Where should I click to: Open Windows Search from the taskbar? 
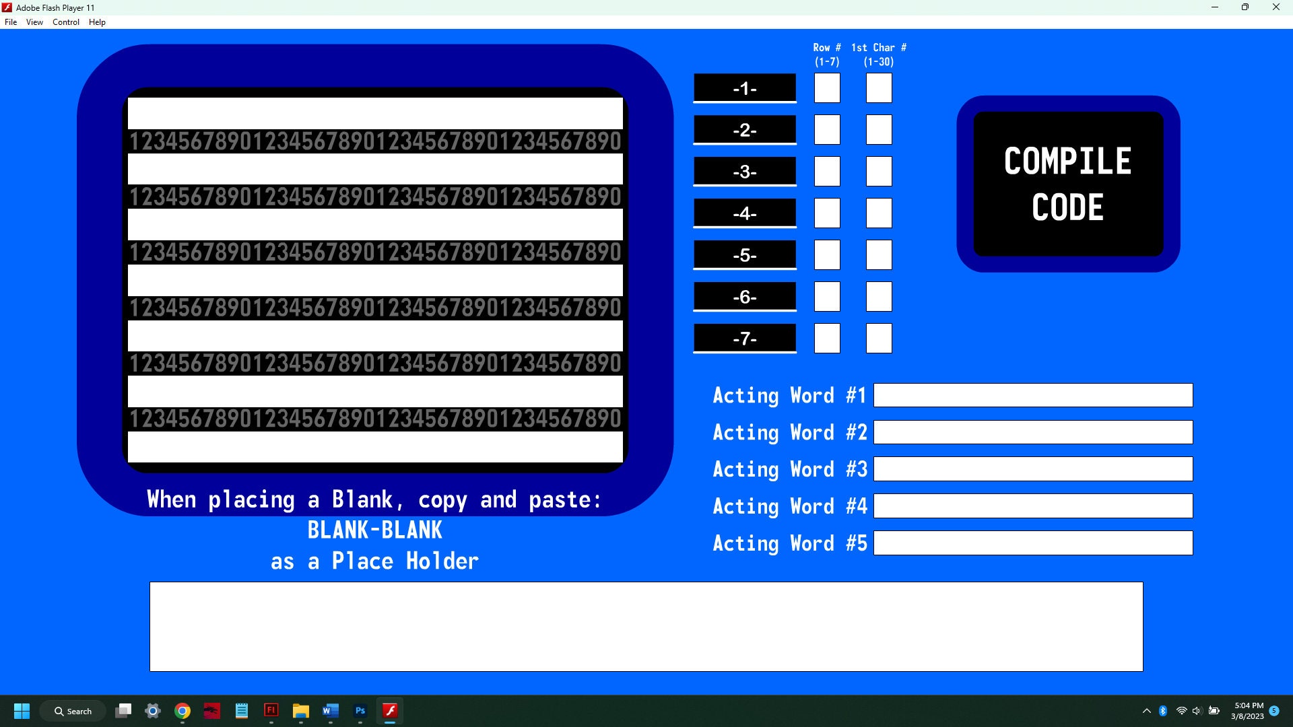pyautogui.click(x=73, y=711)
